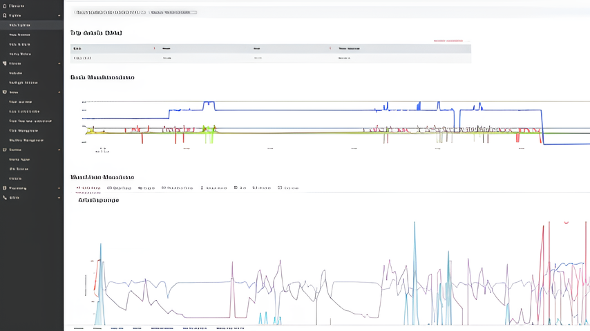Collapse the second sidebar section using its chevron
The width and height of the screenshot is (590, 331).
[59, 15]
